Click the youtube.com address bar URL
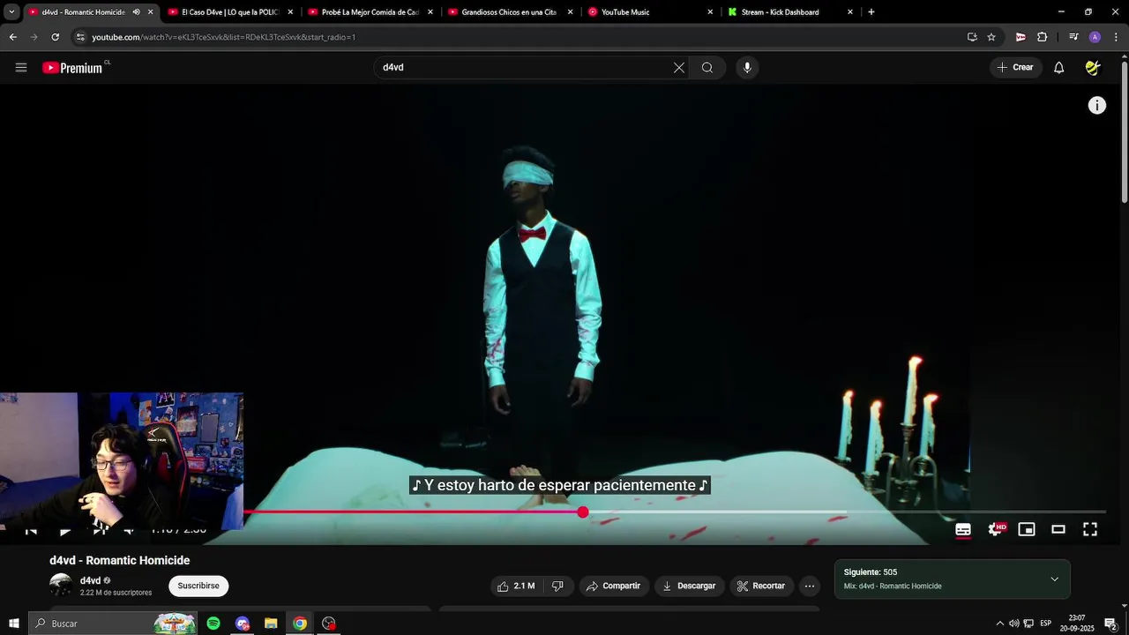 tap(224, 37)
